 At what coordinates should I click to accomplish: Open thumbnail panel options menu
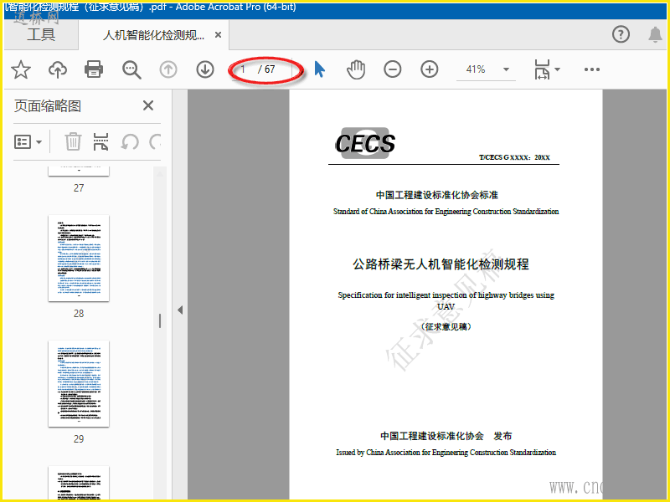28,141
